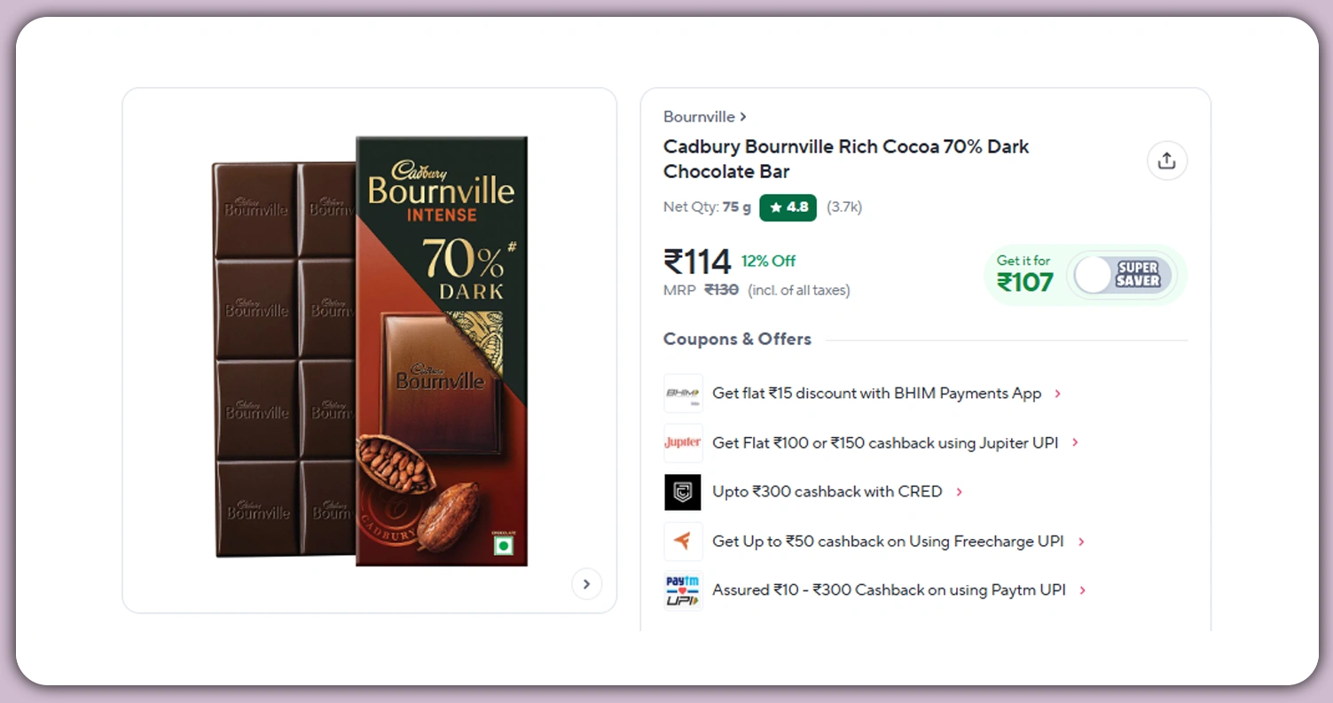Expand the Paytm UPI cashback chevron
The width and height of the screenshot is (1333, 703).
[1083, 590]
